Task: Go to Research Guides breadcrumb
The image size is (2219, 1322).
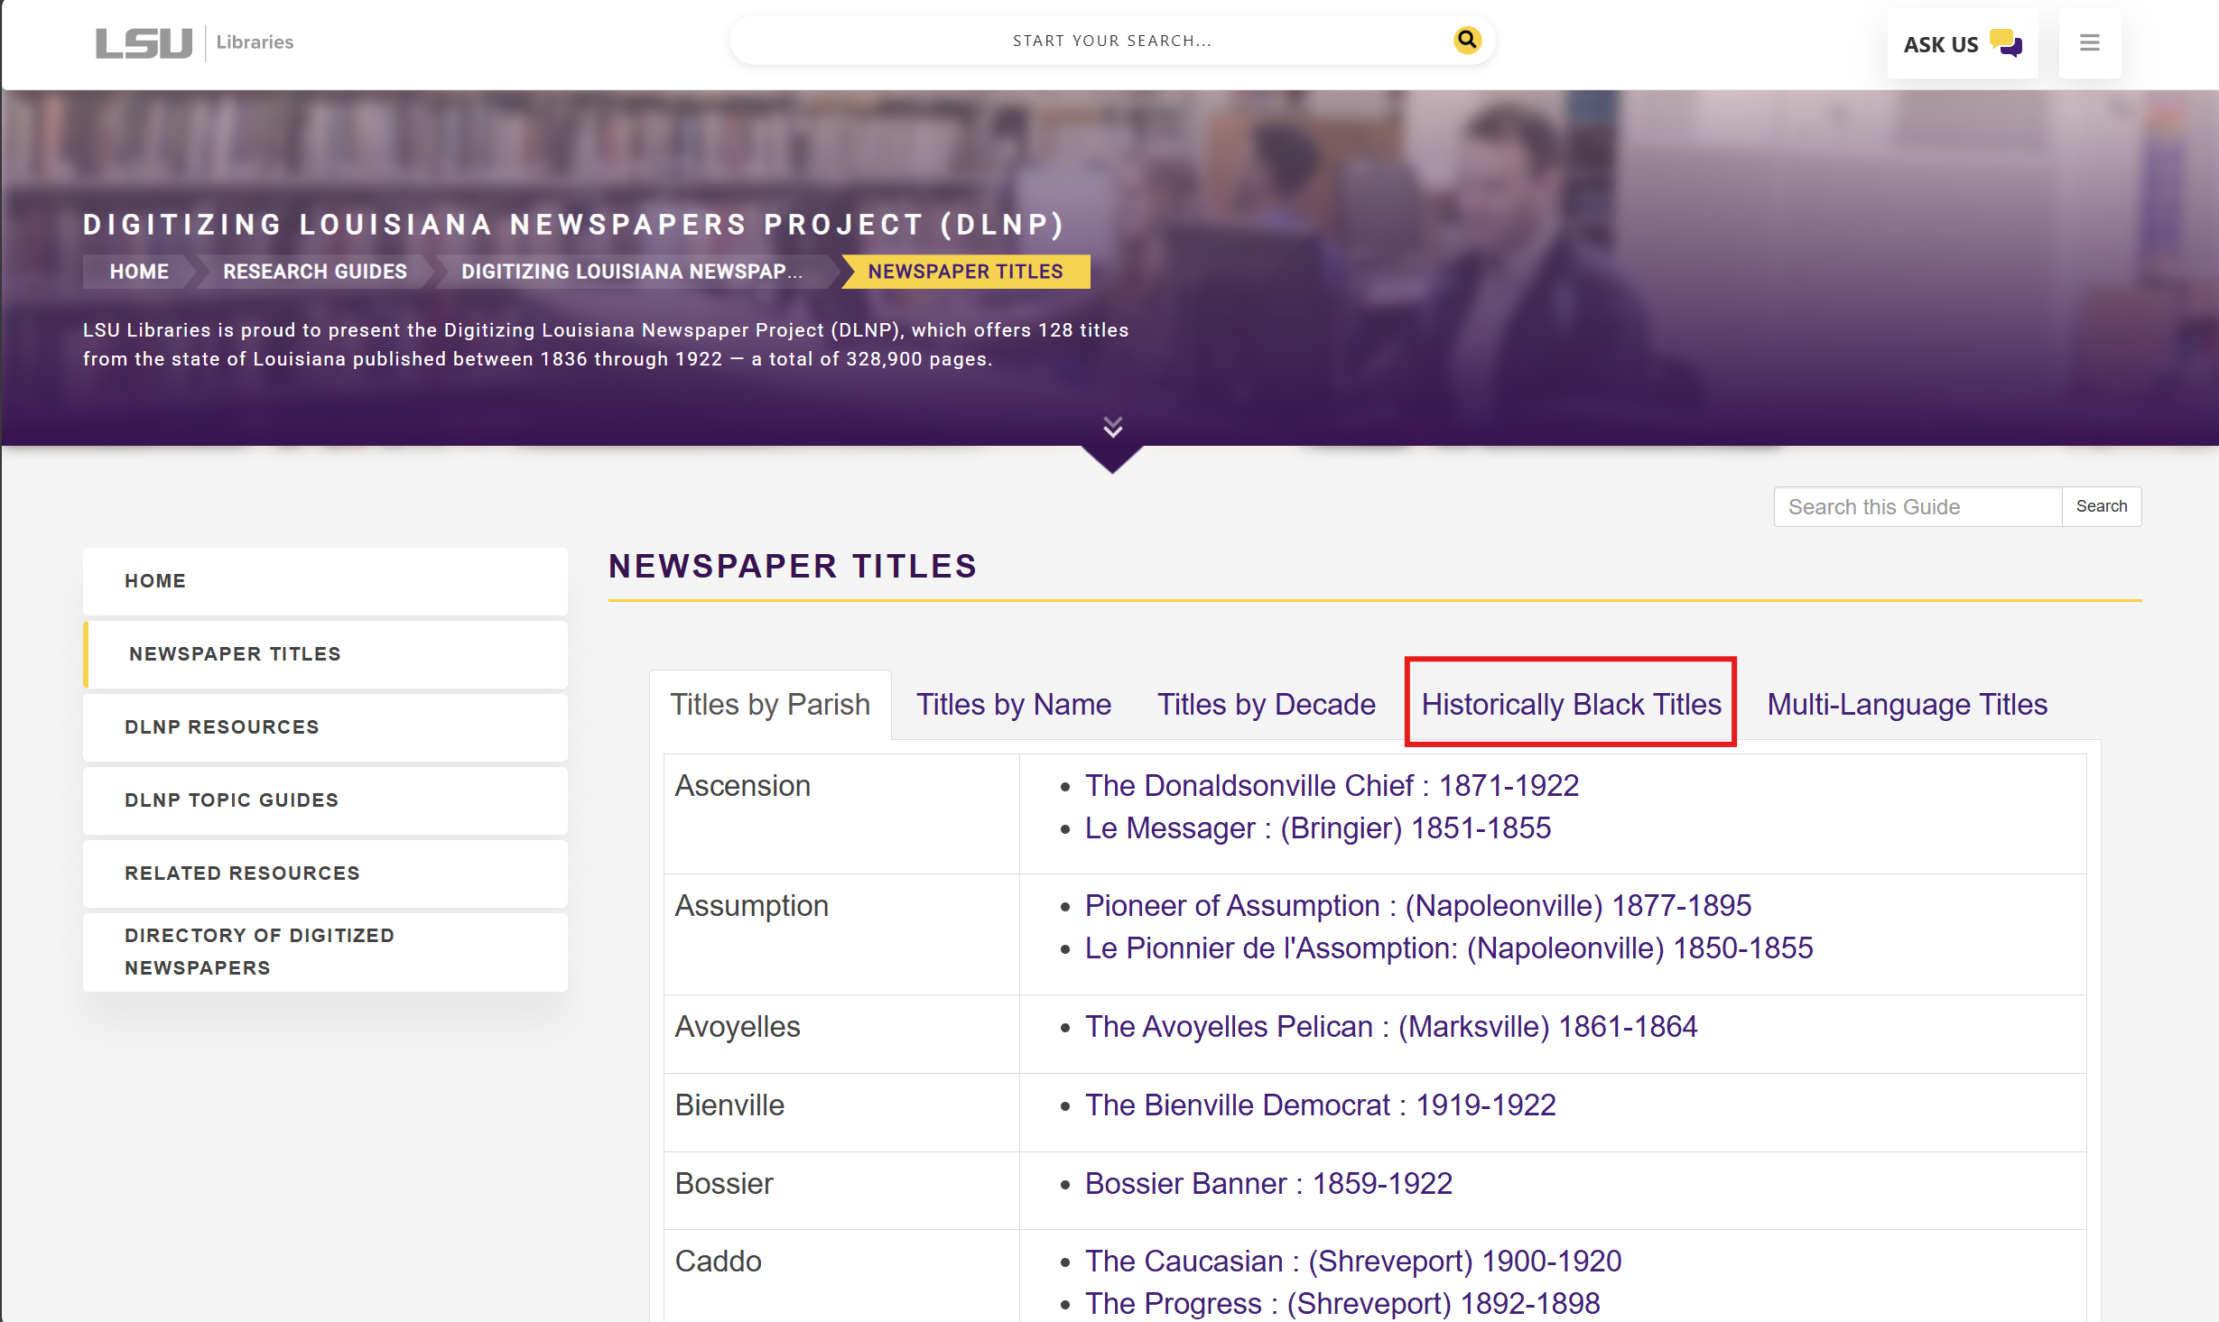Action: tap(314, 272)
